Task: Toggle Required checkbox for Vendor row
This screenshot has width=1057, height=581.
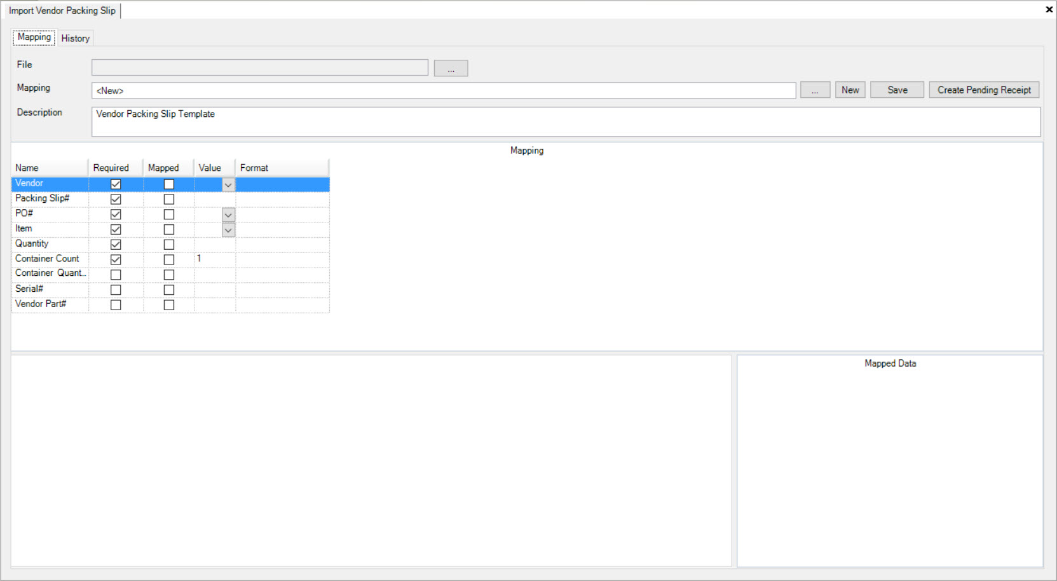Action: [116, 184]
